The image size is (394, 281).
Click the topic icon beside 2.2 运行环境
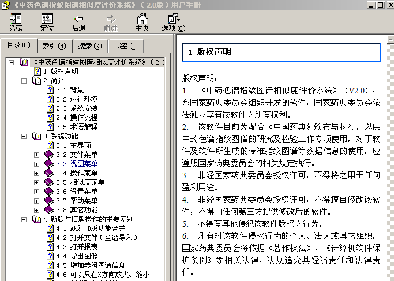(50, 99)
